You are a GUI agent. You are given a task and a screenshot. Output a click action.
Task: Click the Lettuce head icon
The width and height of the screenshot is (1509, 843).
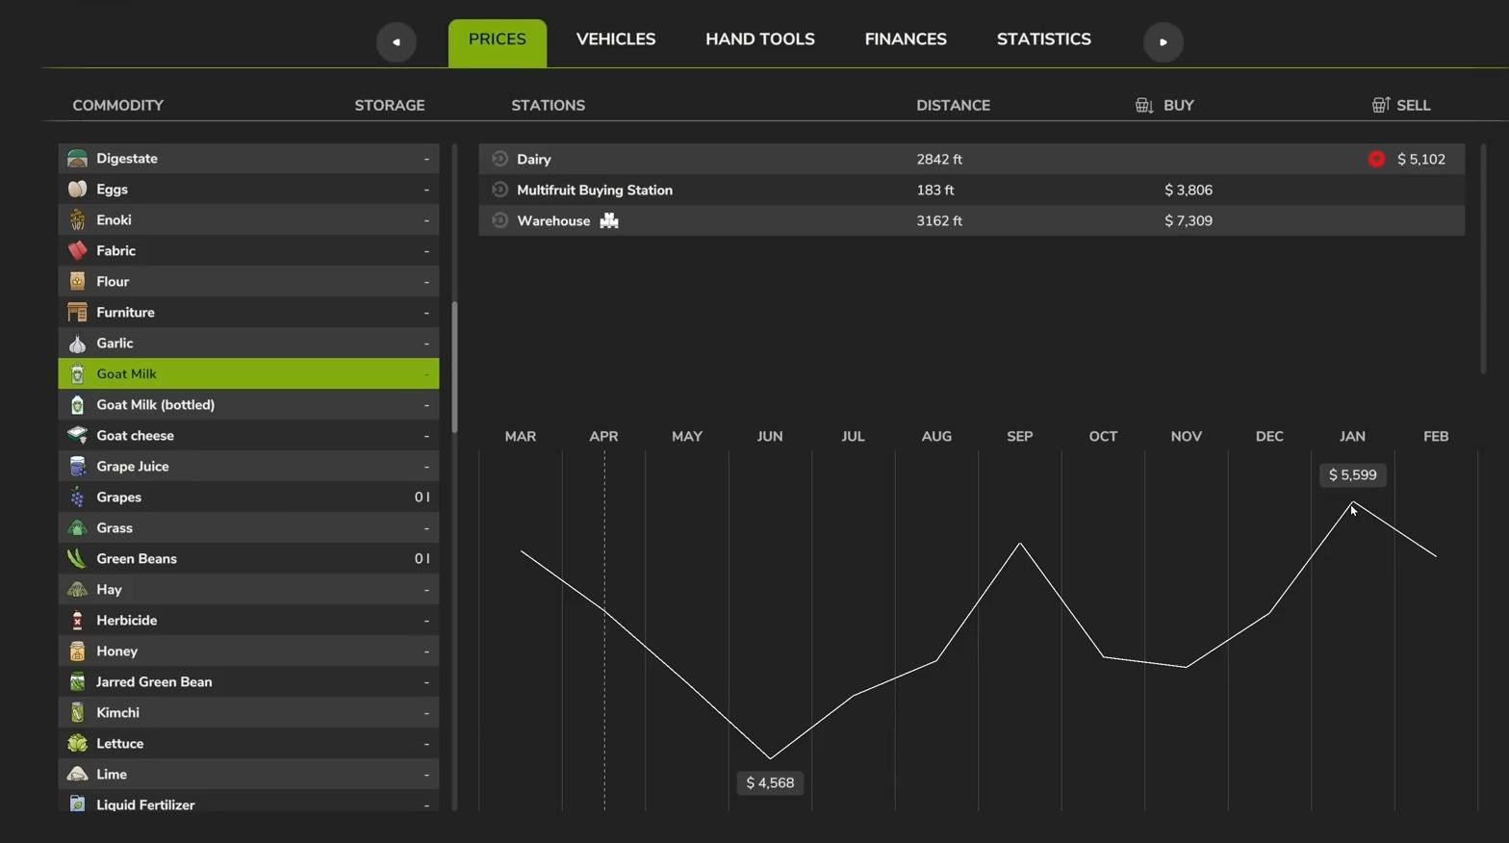pos(77,744)
